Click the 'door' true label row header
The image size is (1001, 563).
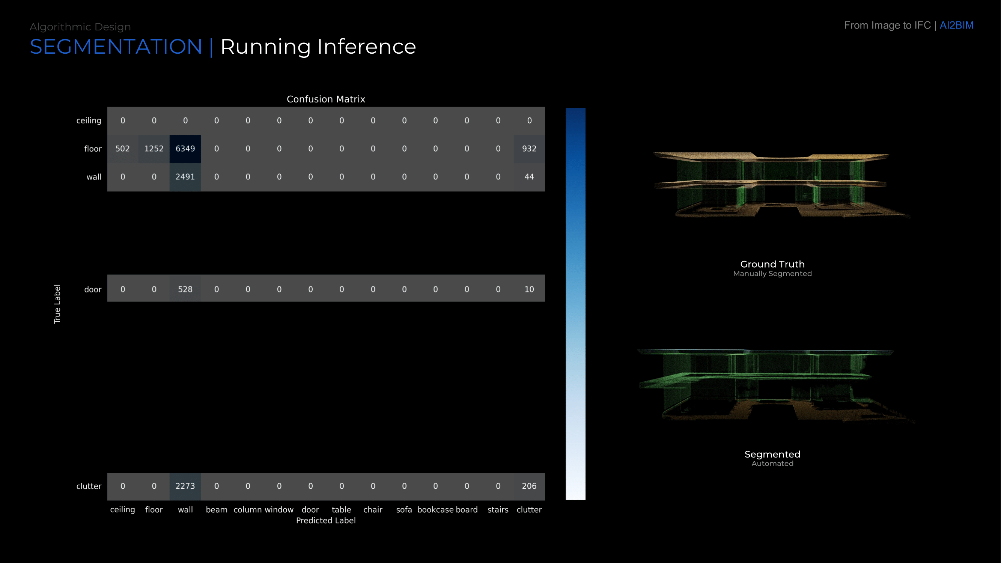[92, 289]
